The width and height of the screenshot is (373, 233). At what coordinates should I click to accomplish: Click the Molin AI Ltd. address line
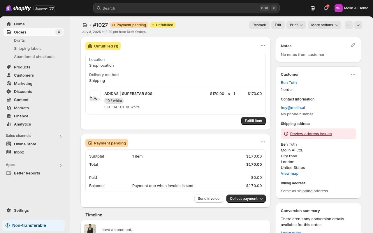click(292, 150)
